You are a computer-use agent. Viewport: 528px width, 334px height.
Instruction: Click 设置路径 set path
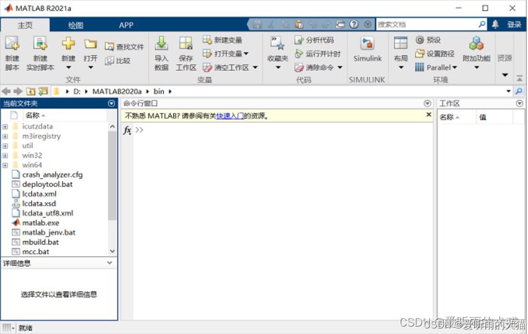[435, 53]
